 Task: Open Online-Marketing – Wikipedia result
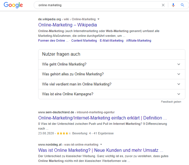coord(67,25)
